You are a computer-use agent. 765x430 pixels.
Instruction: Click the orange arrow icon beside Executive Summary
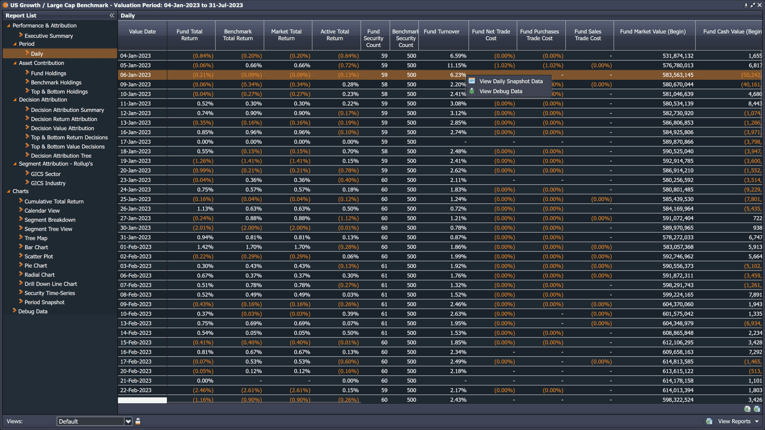click(x=21, y=35)
